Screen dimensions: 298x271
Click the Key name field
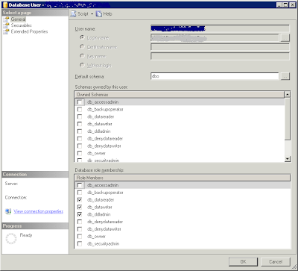pos(220,56)
